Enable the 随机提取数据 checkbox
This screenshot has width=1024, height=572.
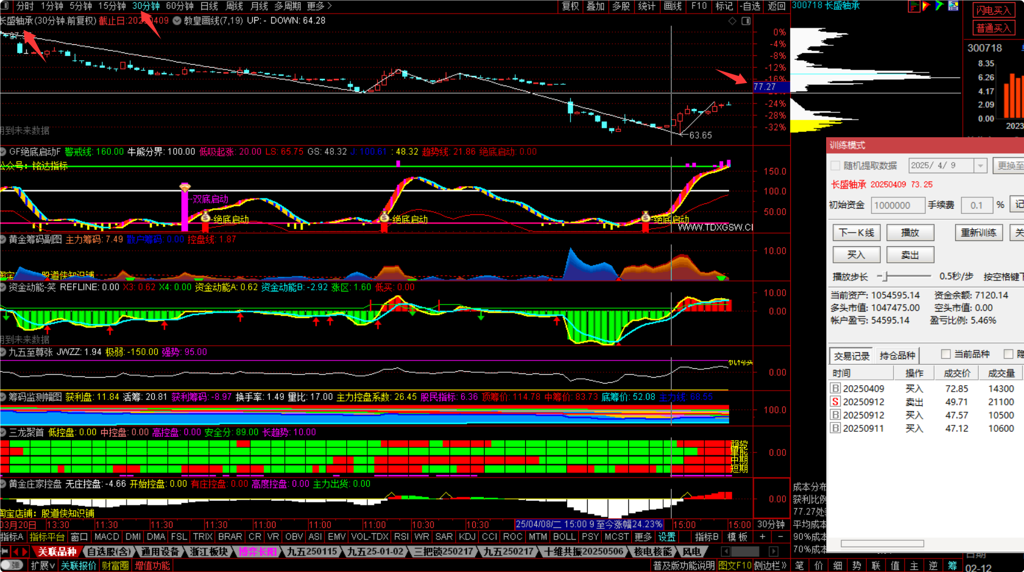pos(835,166)
